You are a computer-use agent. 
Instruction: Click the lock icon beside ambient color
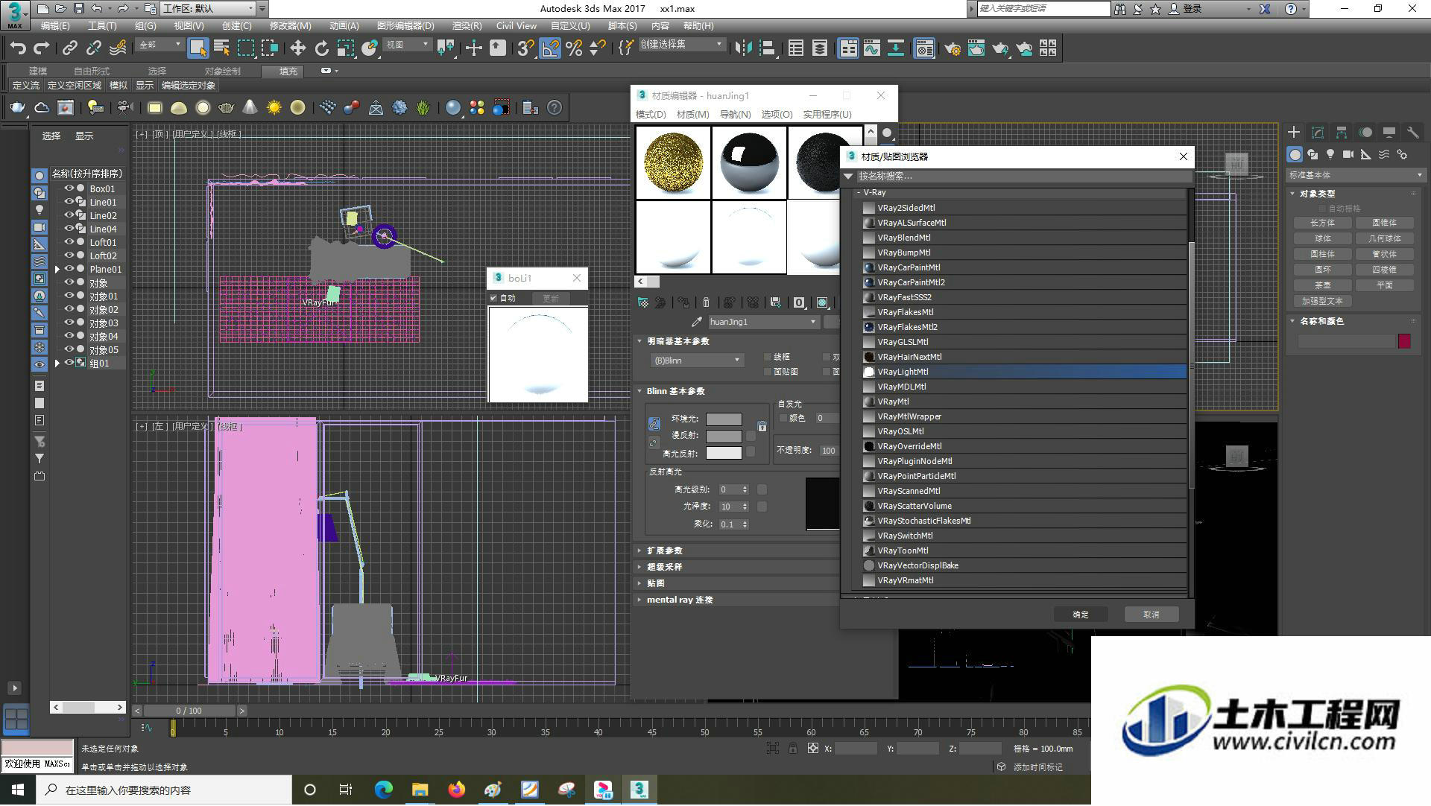762,427
